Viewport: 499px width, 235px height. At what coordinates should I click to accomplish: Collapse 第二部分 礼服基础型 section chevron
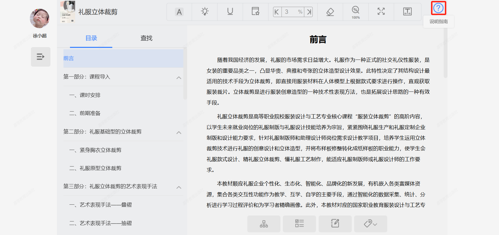179,133
